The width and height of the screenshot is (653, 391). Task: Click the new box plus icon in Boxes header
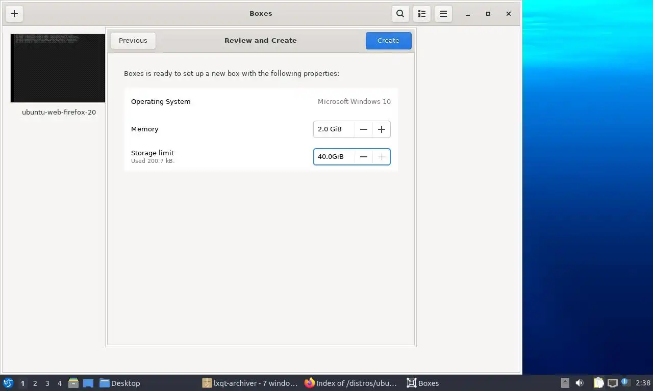(x=14, y=14)
